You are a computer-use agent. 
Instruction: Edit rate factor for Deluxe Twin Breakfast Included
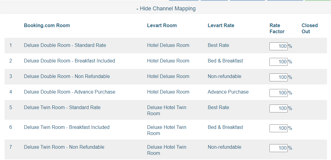(x=279, y=128)
